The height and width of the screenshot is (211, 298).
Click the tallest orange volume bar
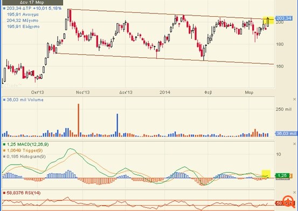pyautogui.click(x=79, y=120)
